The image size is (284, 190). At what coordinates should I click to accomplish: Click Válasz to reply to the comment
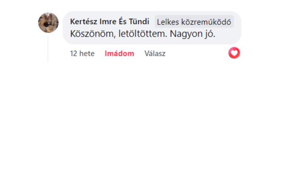pyautogui.click(x=155, y=54)
